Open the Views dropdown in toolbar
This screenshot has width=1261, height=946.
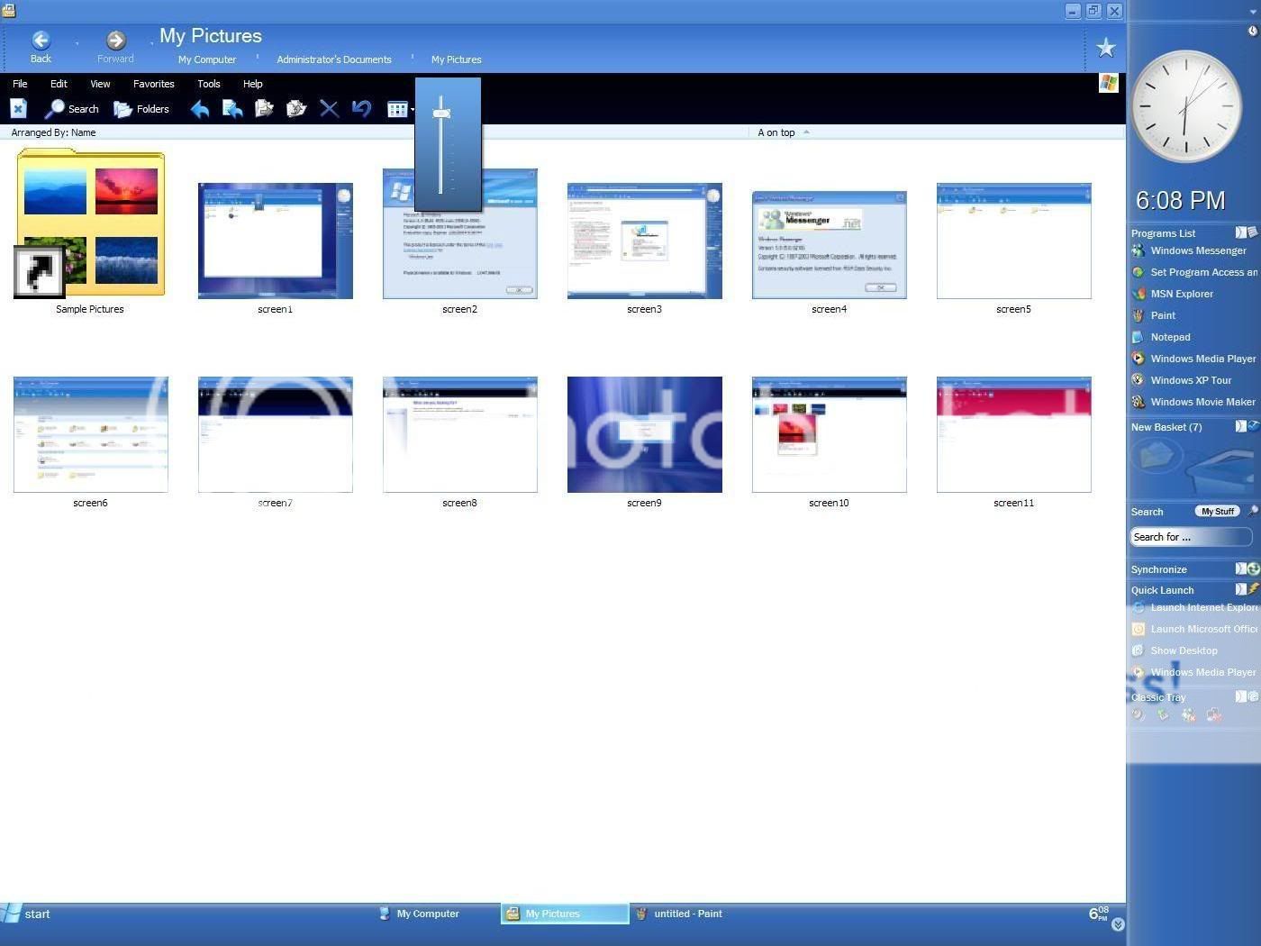pyautogui.click(x=400, y=109)
